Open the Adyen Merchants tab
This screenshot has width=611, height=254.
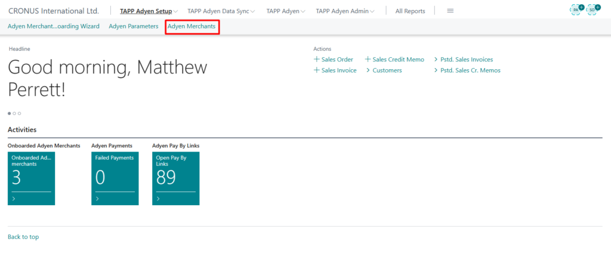pos(192,26)
